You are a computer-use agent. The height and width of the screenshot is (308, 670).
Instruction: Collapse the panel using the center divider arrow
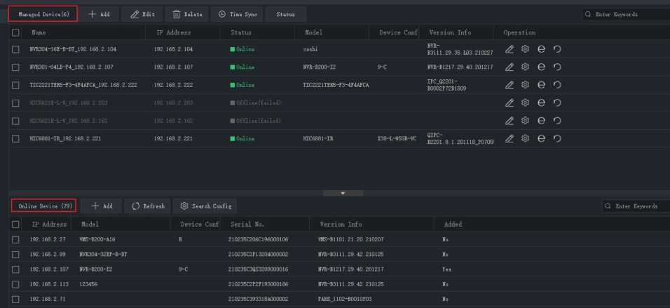click(x=342, y=193)
